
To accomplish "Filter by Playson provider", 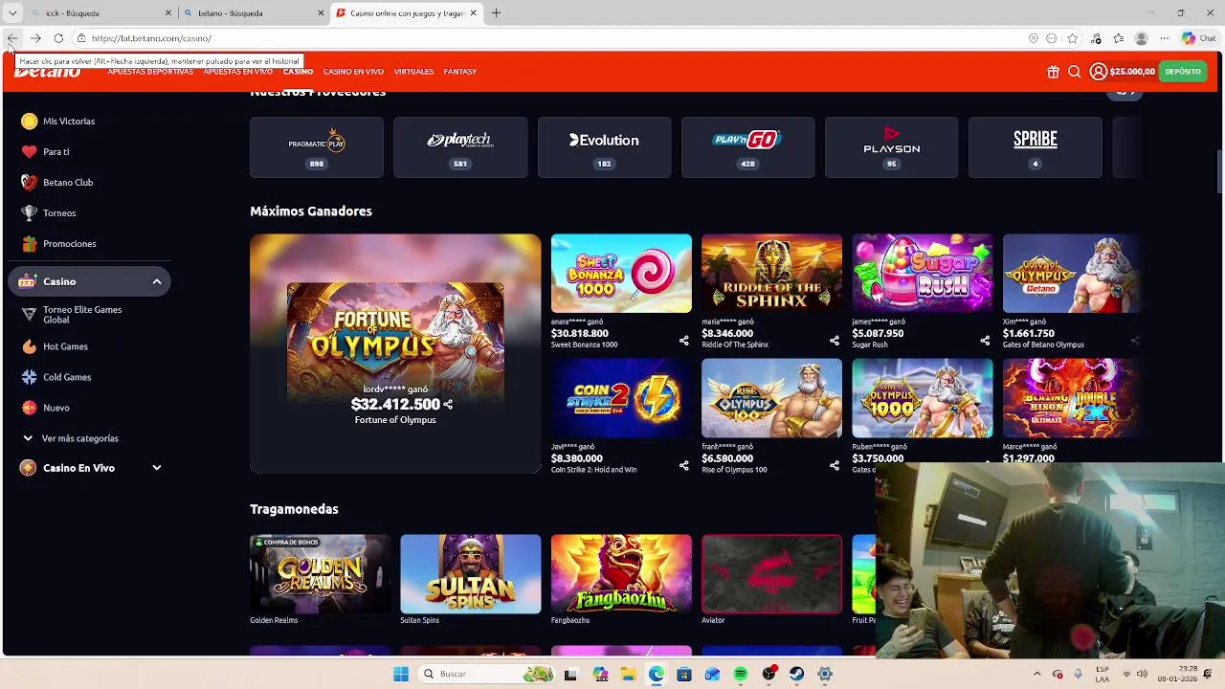I will 892,147.
